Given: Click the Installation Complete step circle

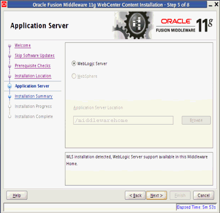Looking at the screenshot, I should click(x=10, y=116).
